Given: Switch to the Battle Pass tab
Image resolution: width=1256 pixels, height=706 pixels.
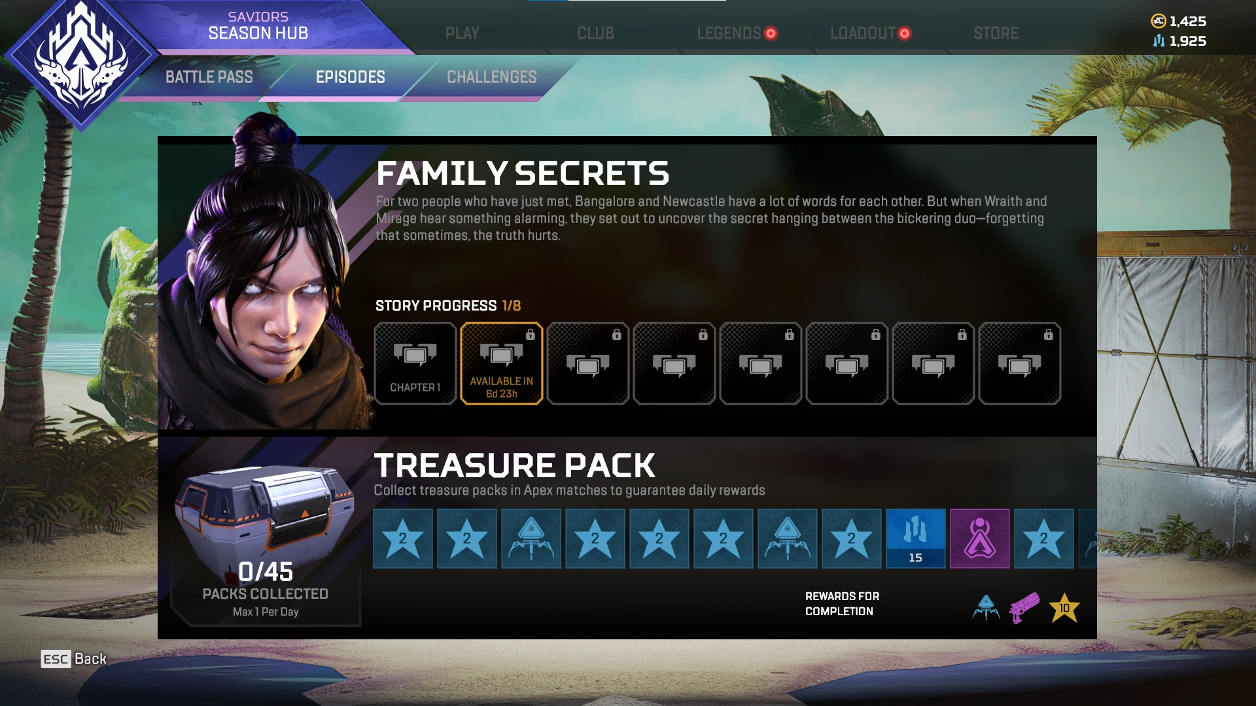Looking at the screenshot, I should pyautogui.click(x=209, y=77).
